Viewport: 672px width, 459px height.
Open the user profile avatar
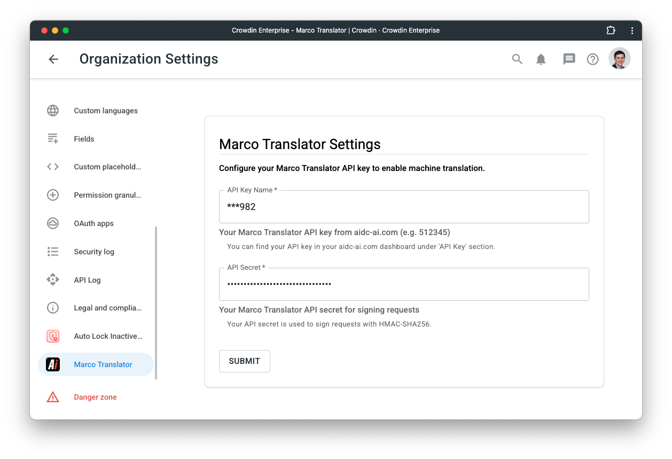(x=620, y=59)
